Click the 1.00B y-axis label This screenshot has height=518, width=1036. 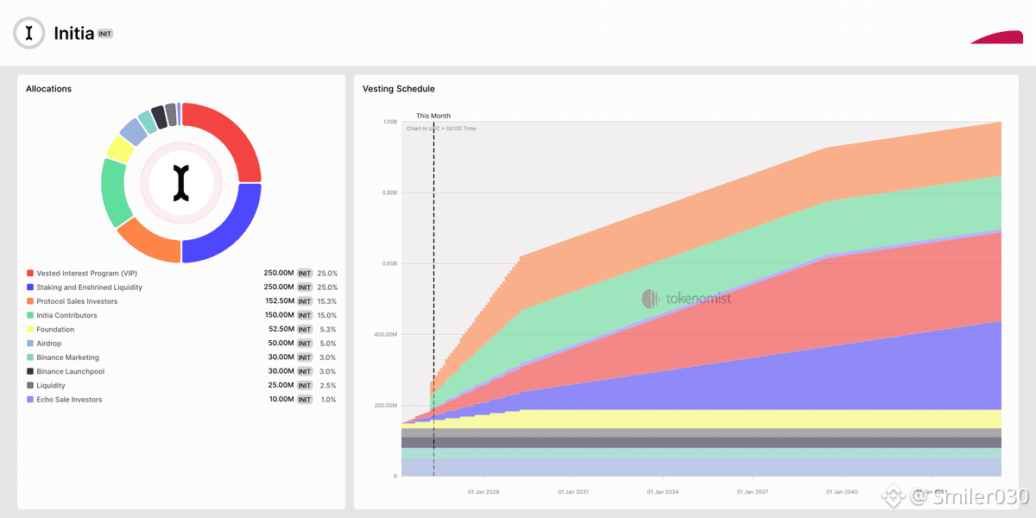click(x=389, y=122)
